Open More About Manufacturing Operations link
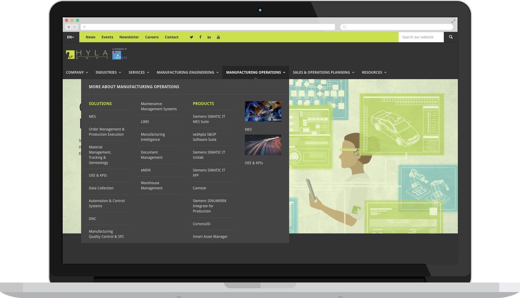 [x=134, y=87]
